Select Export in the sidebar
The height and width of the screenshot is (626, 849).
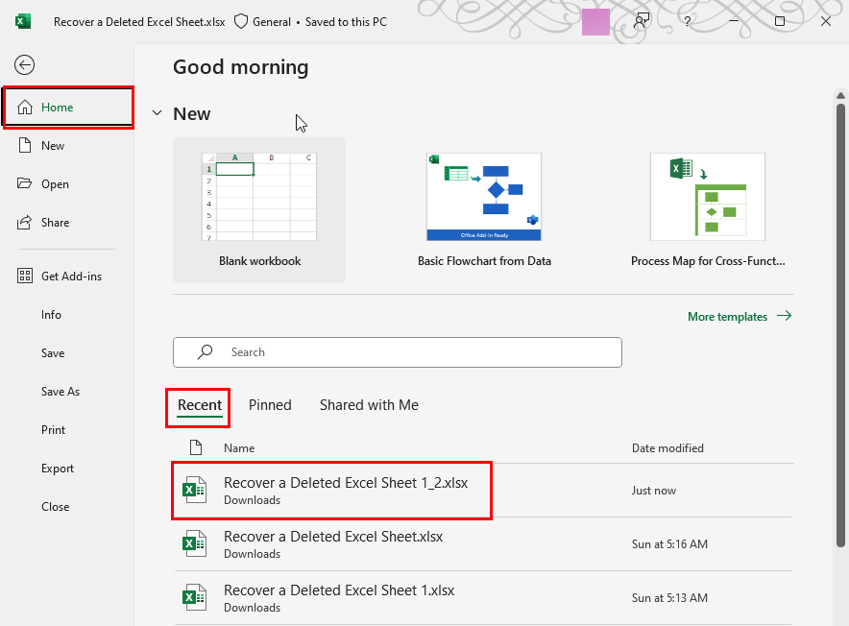pos(58,469)
